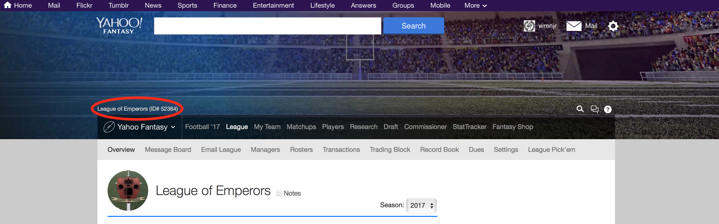This screenshot has width=719, height=224.
Task: Open Lifestyle in top bar
Action: (x=322, y=5)
